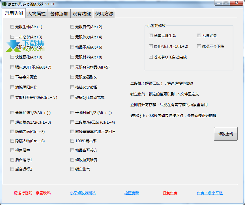Toggle 一击必杀(Alt+3) option

[x=12, y=37]
